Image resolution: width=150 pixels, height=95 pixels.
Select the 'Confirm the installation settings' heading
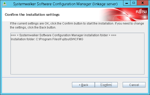click(x=32, y=14)
